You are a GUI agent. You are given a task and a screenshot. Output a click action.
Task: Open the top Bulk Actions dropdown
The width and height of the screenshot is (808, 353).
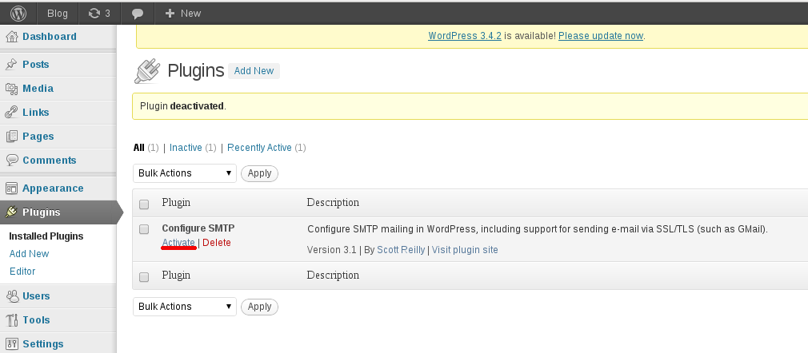click(185, 173)
